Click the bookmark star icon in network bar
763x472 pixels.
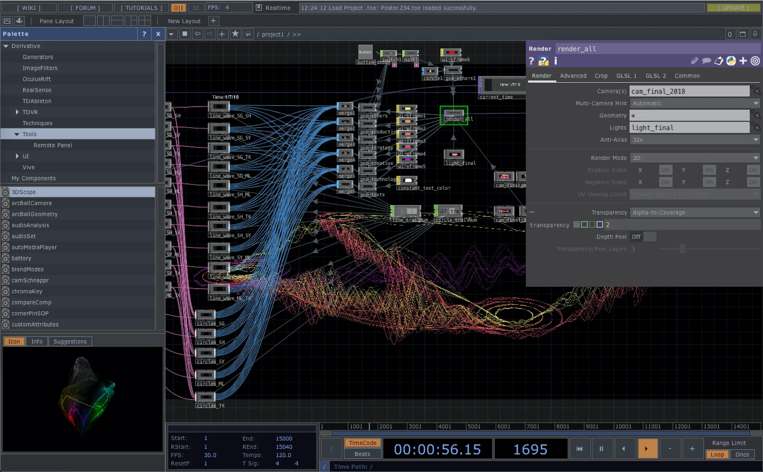coord(235,34)
